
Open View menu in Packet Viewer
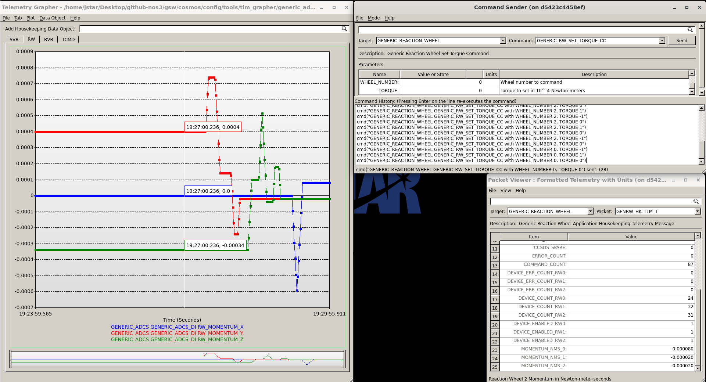tap(506, 190)
